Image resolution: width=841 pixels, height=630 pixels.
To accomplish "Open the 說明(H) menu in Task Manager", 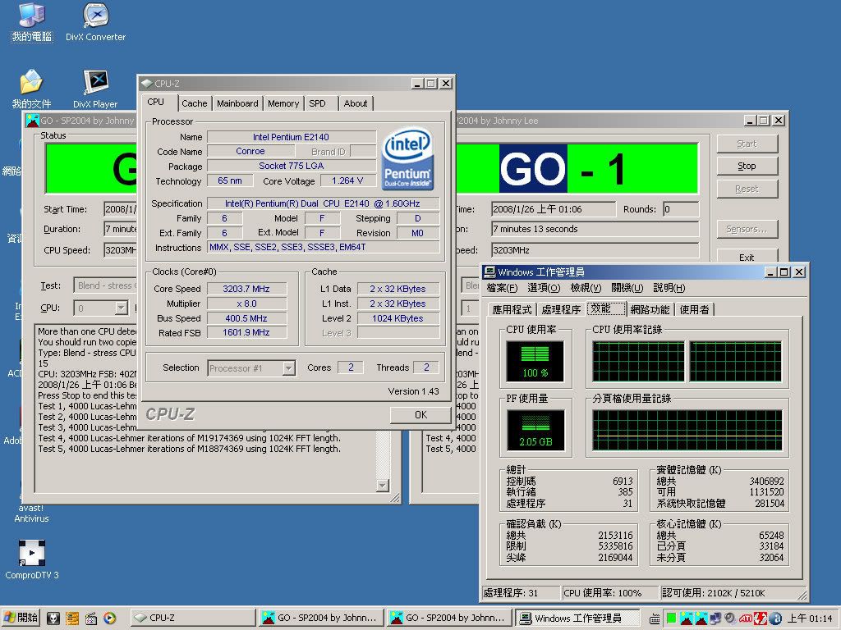I will click(x=669, y=288).
